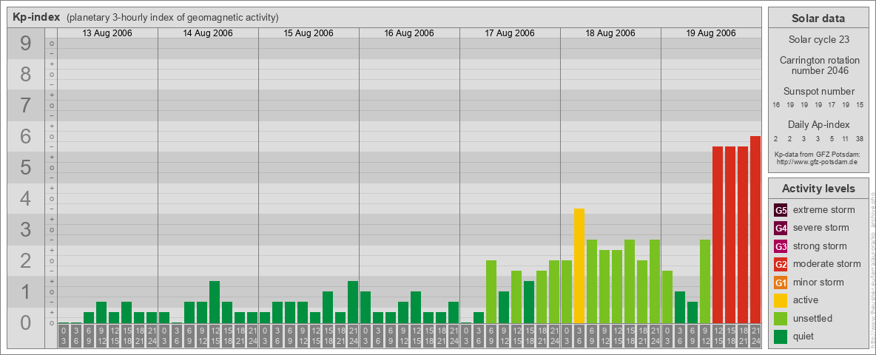Click the light green 'unsettled' legend swatch
This screenshot has width=876, height=355.
781,318
